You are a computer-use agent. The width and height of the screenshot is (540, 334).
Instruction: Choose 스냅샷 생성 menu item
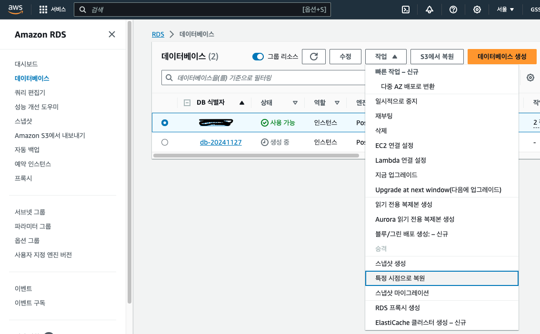pos(442,264)
